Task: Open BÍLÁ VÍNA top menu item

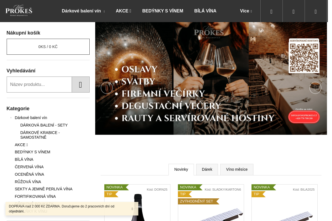Action: coord(205,11)
